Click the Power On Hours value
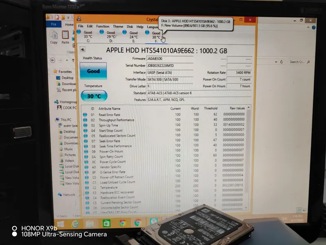 pos(239,86)
